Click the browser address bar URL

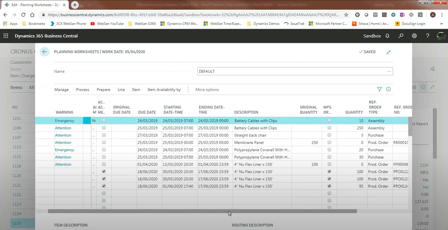click(x=193, y=15)
